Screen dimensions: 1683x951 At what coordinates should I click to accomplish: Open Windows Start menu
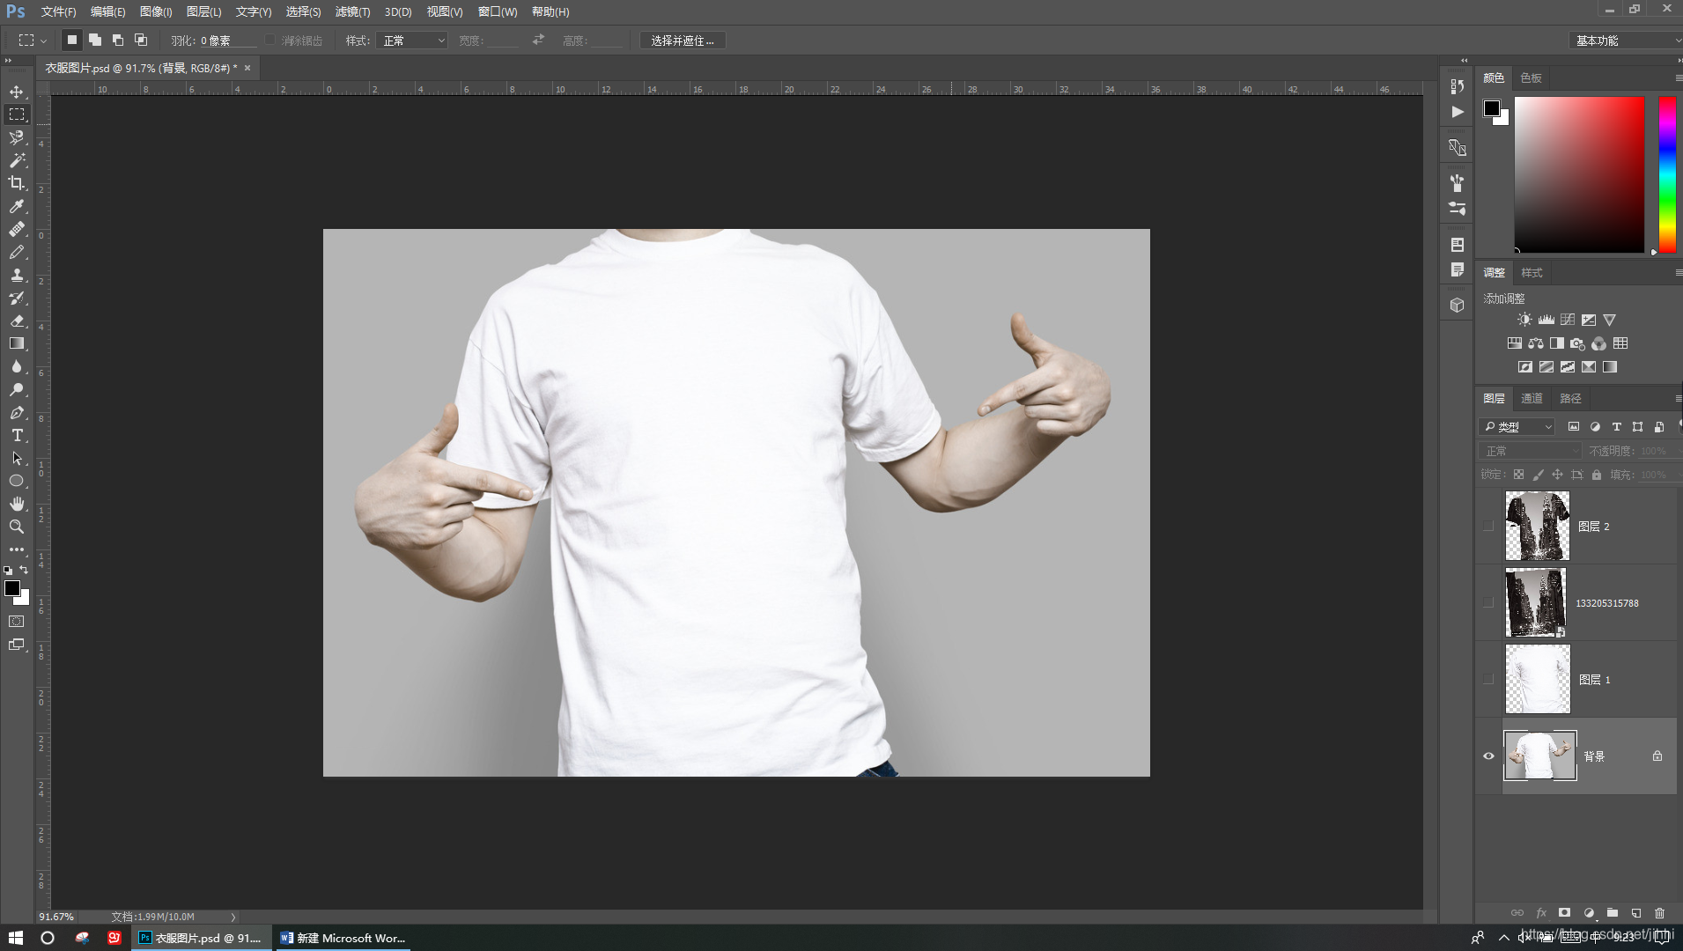pyautogui.click(x=15, y=938)
